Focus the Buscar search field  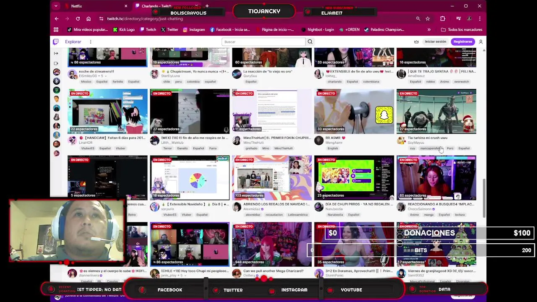(263, 42)
